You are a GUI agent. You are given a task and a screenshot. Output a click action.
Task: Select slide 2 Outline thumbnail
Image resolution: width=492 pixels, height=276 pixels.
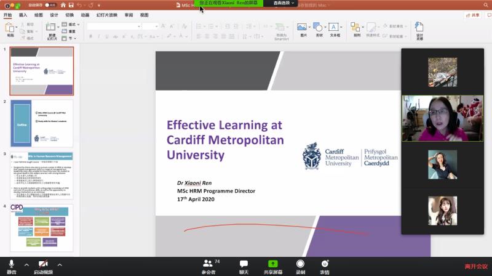click(42, 123)
